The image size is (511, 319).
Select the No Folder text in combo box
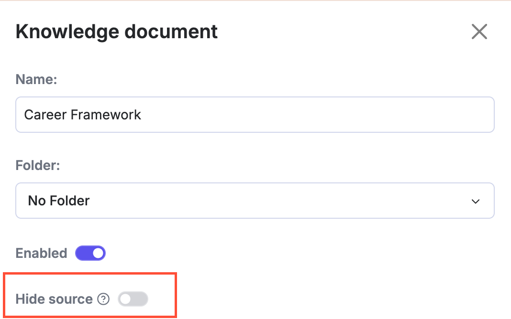(x=59, y=201)
